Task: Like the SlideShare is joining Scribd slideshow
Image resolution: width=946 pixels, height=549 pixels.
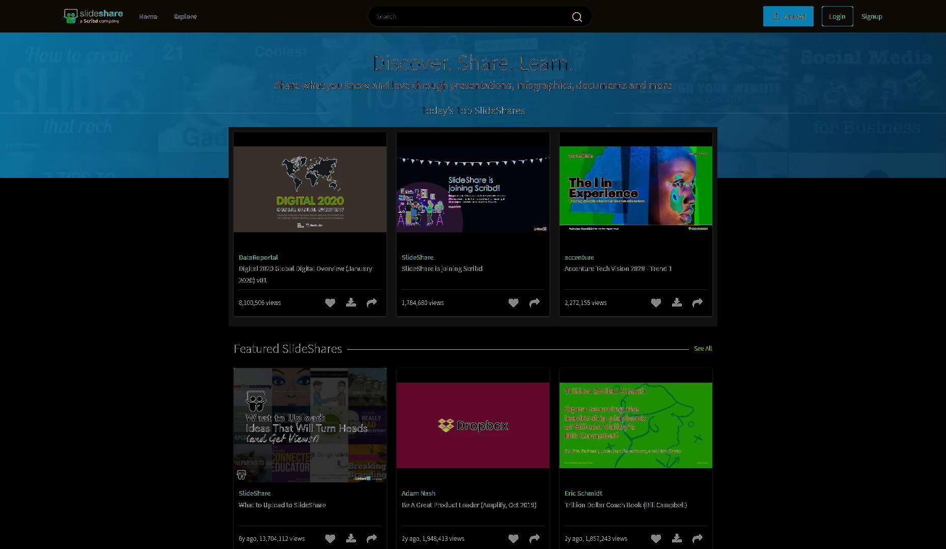Action: [513, 302]
